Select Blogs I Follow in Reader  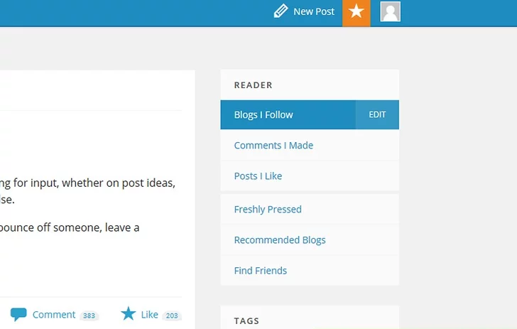(x=263, y=115)
